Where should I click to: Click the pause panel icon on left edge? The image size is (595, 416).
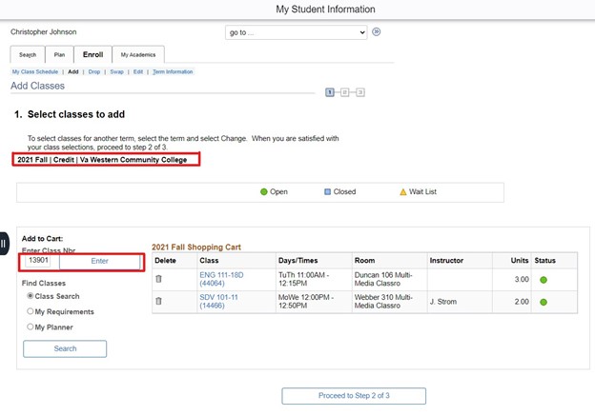(x=5, y=243)
